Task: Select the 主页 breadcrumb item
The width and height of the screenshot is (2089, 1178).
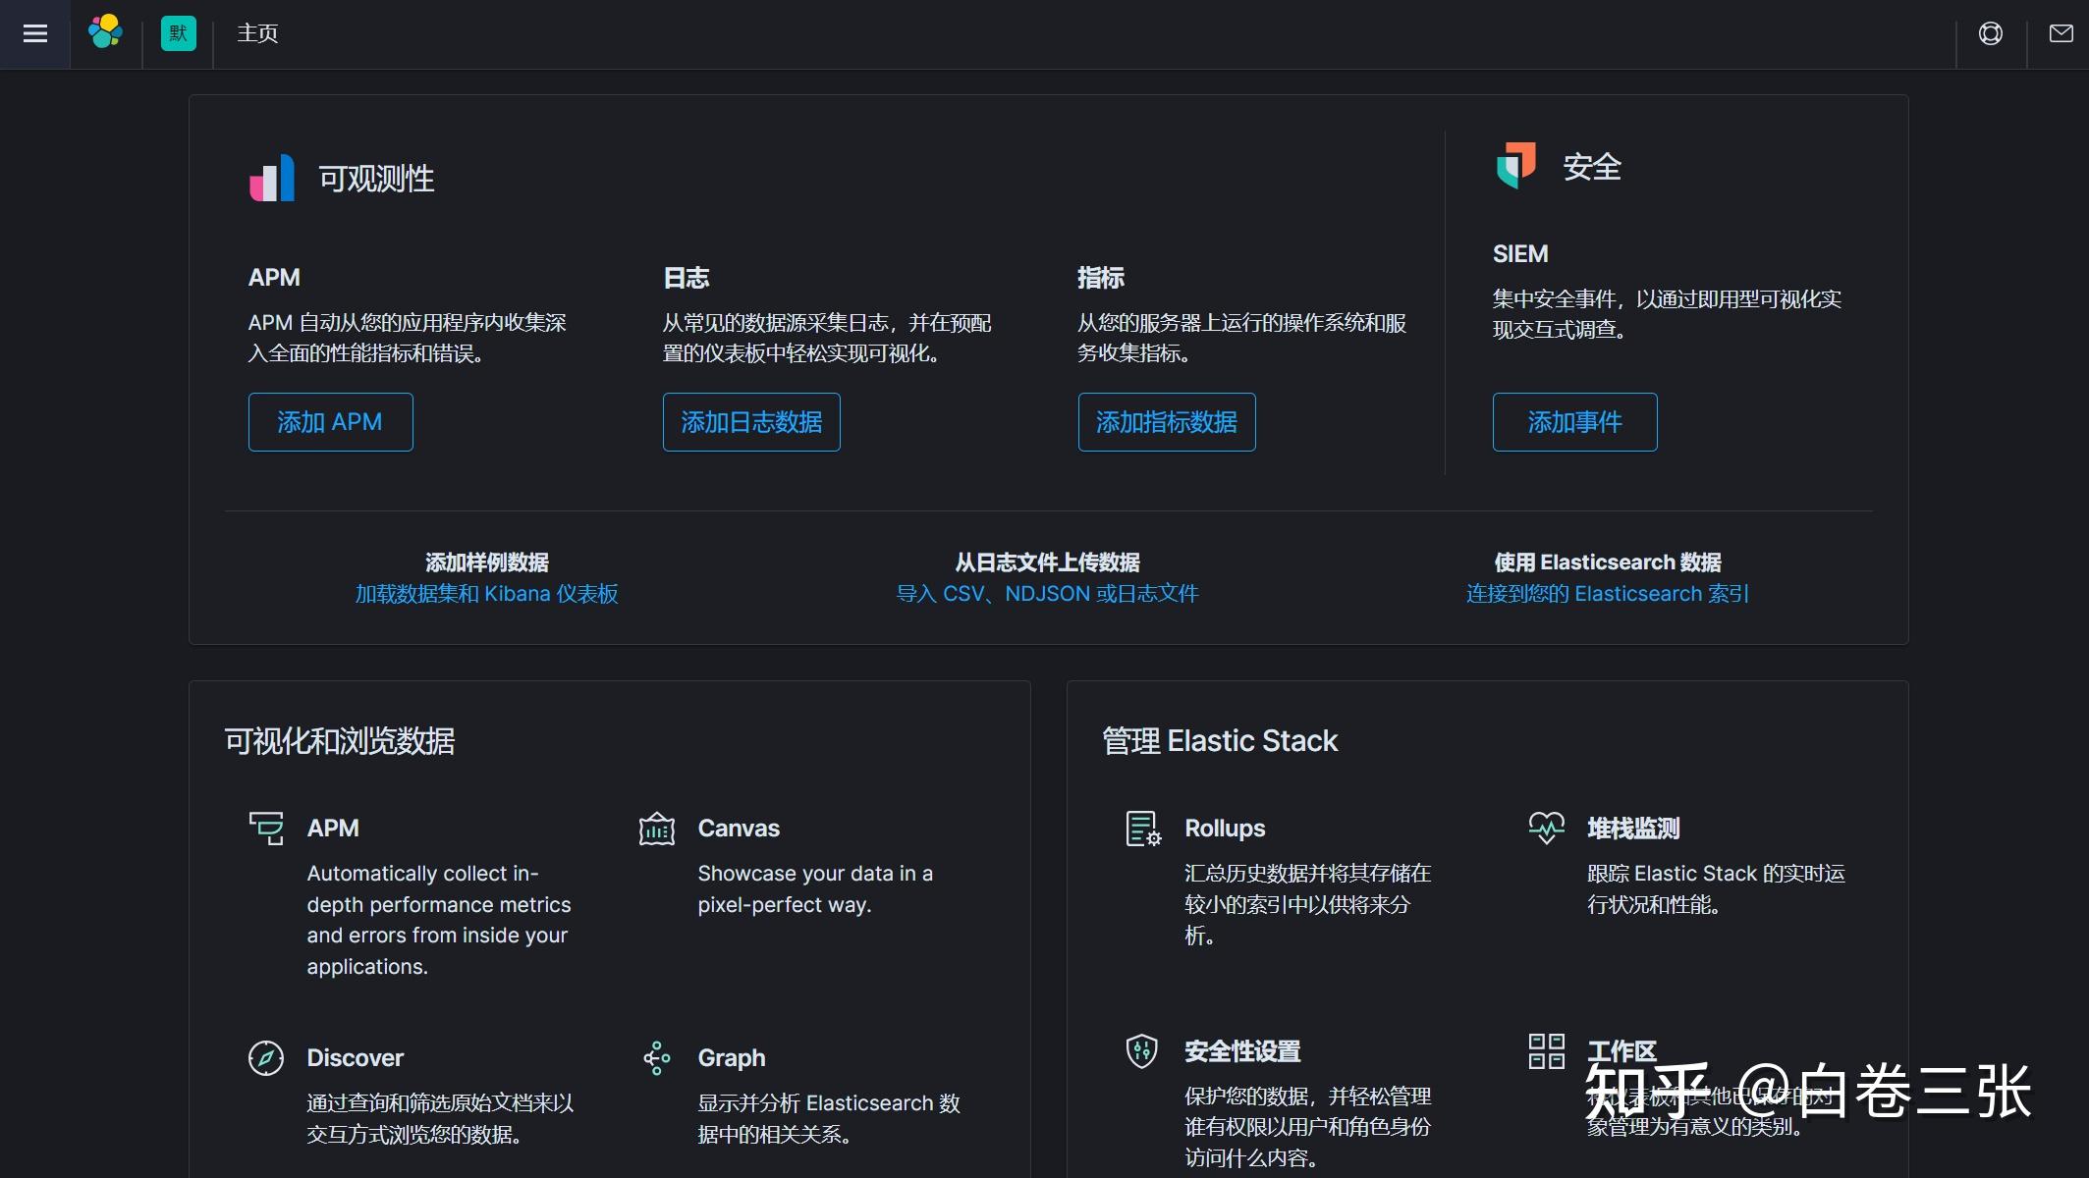Action: tap(255, 32)
